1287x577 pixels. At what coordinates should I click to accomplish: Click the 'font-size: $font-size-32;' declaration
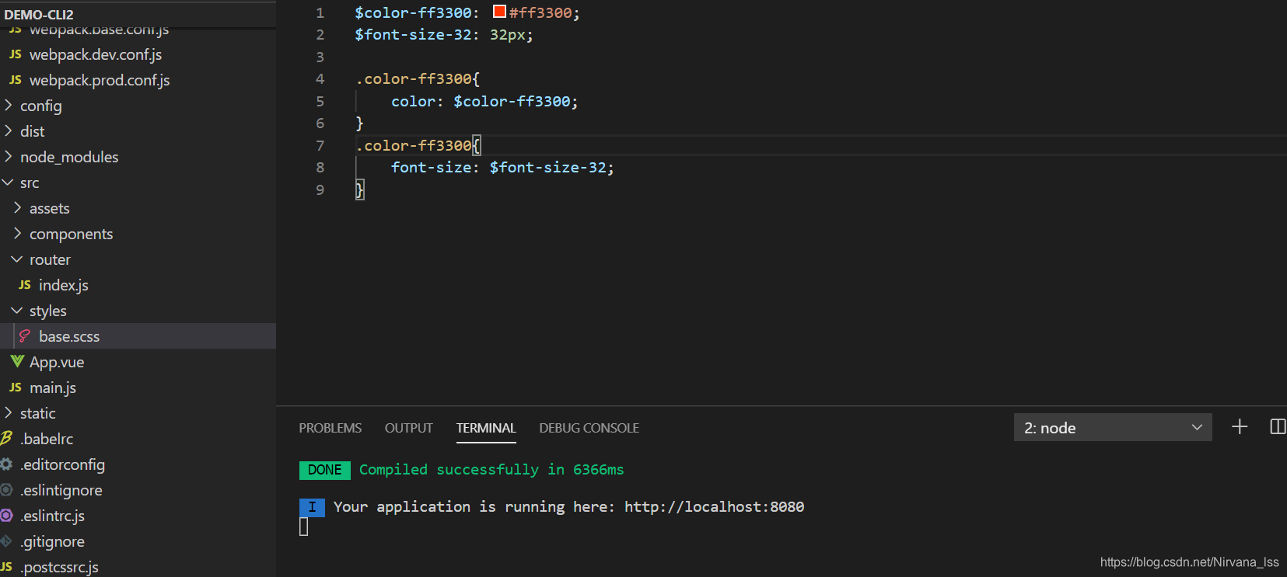[502, 168]
